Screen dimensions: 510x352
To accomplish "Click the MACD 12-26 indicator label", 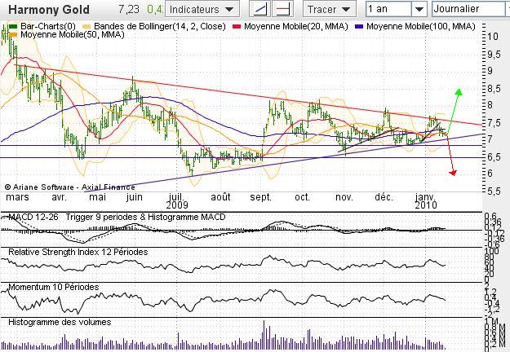I will 33,217.
